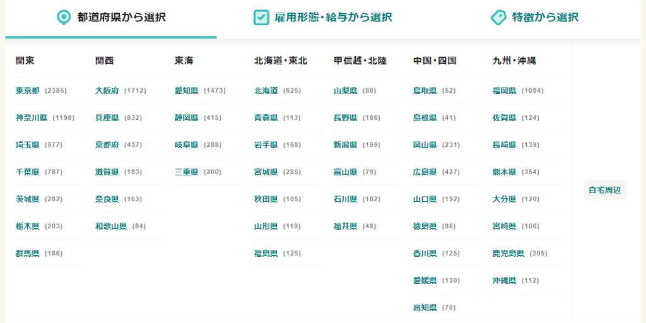
Task: Select 福島県 under 北海道・東北
Action: tap(266, 254)
